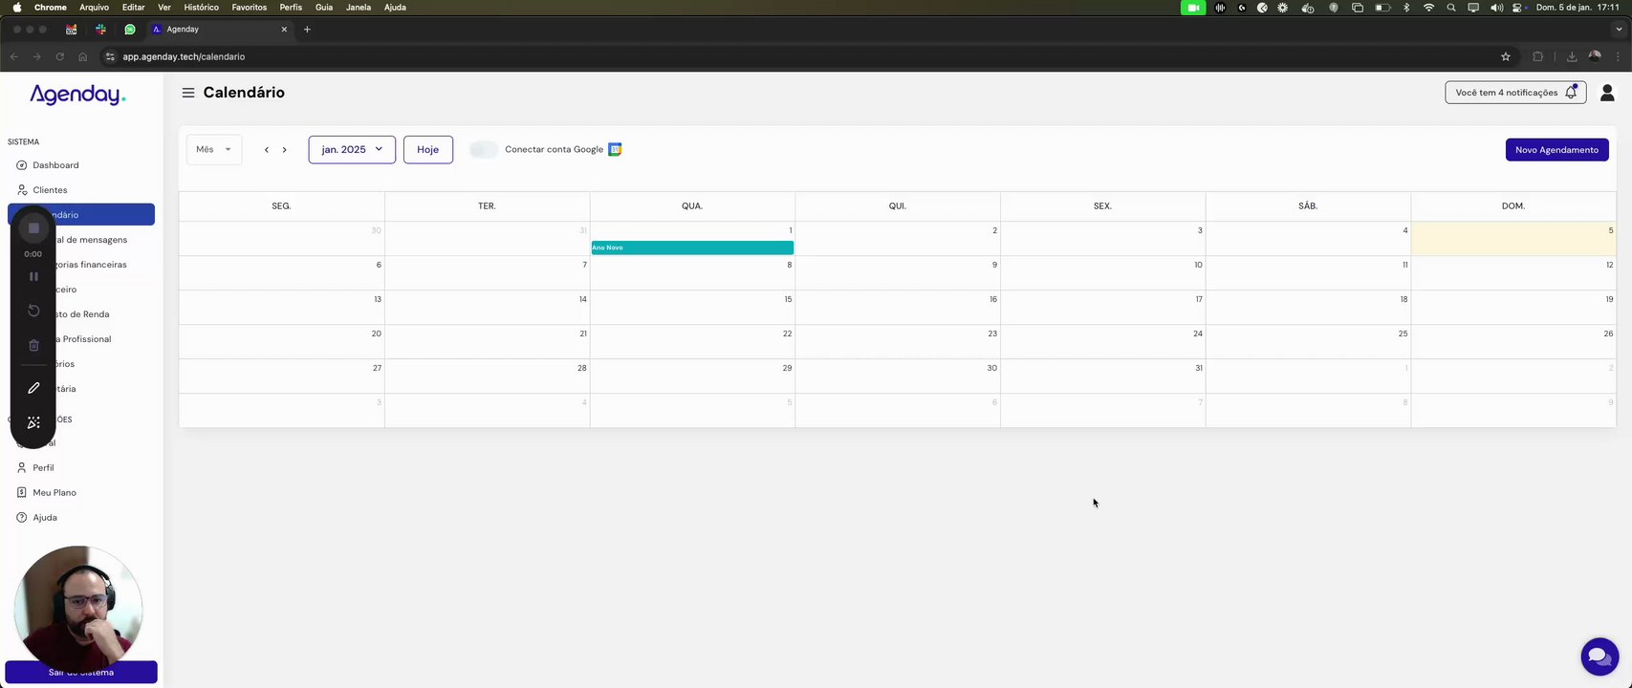The height and width of the screenshot is (688, 1632).
Task: Click the QUA. column header
Action: point(692,206)
